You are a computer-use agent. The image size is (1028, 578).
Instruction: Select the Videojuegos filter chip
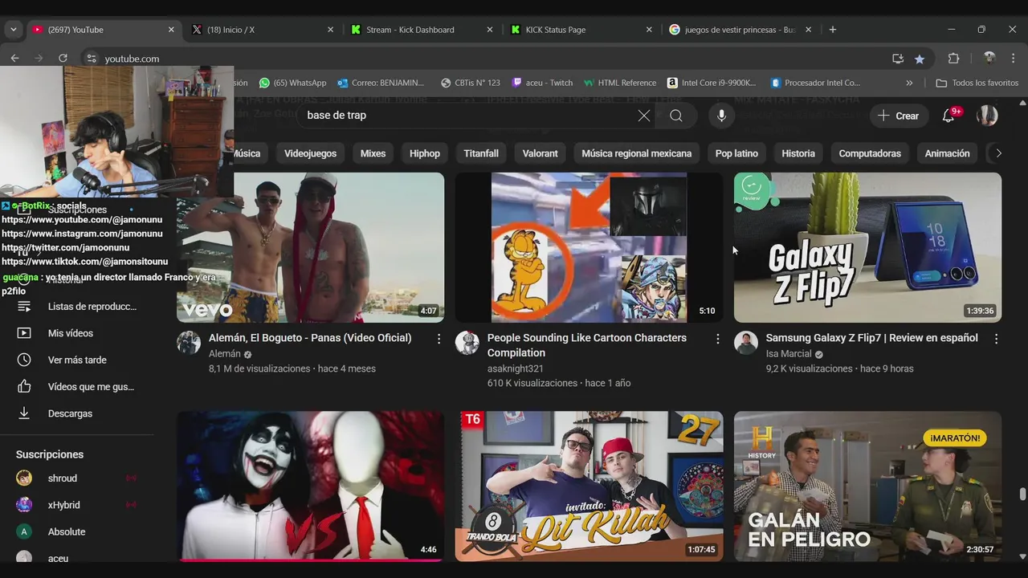click(310, 153)
